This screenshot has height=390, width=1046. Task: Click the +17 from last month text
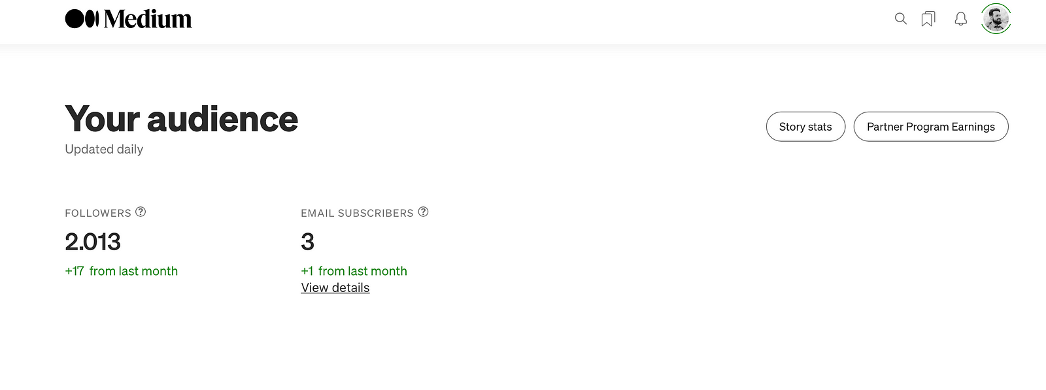[122, 271]
